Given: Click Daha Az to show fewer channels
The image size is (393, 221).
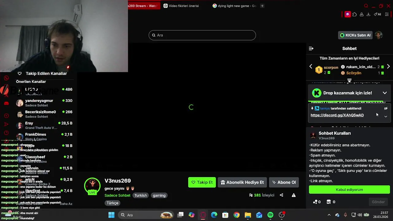Looking at the screenshot, I should (x=66, y=204).
